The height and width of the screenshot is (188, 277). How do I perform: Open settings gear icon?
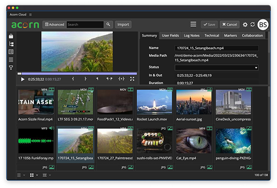pos(245,24)
